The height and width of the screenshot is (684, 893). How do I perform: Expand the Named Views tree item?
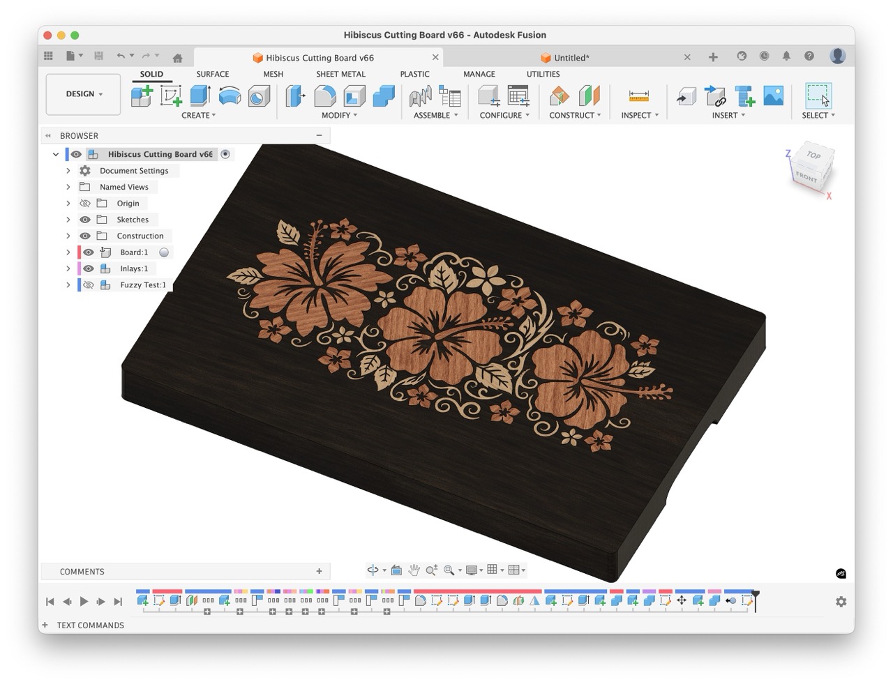point(68,187)
